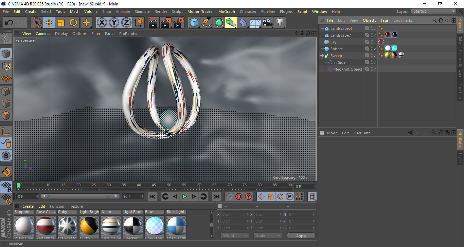Open the Array modeling objects icon
Screen dimensions: 464x247
point(231,23)
